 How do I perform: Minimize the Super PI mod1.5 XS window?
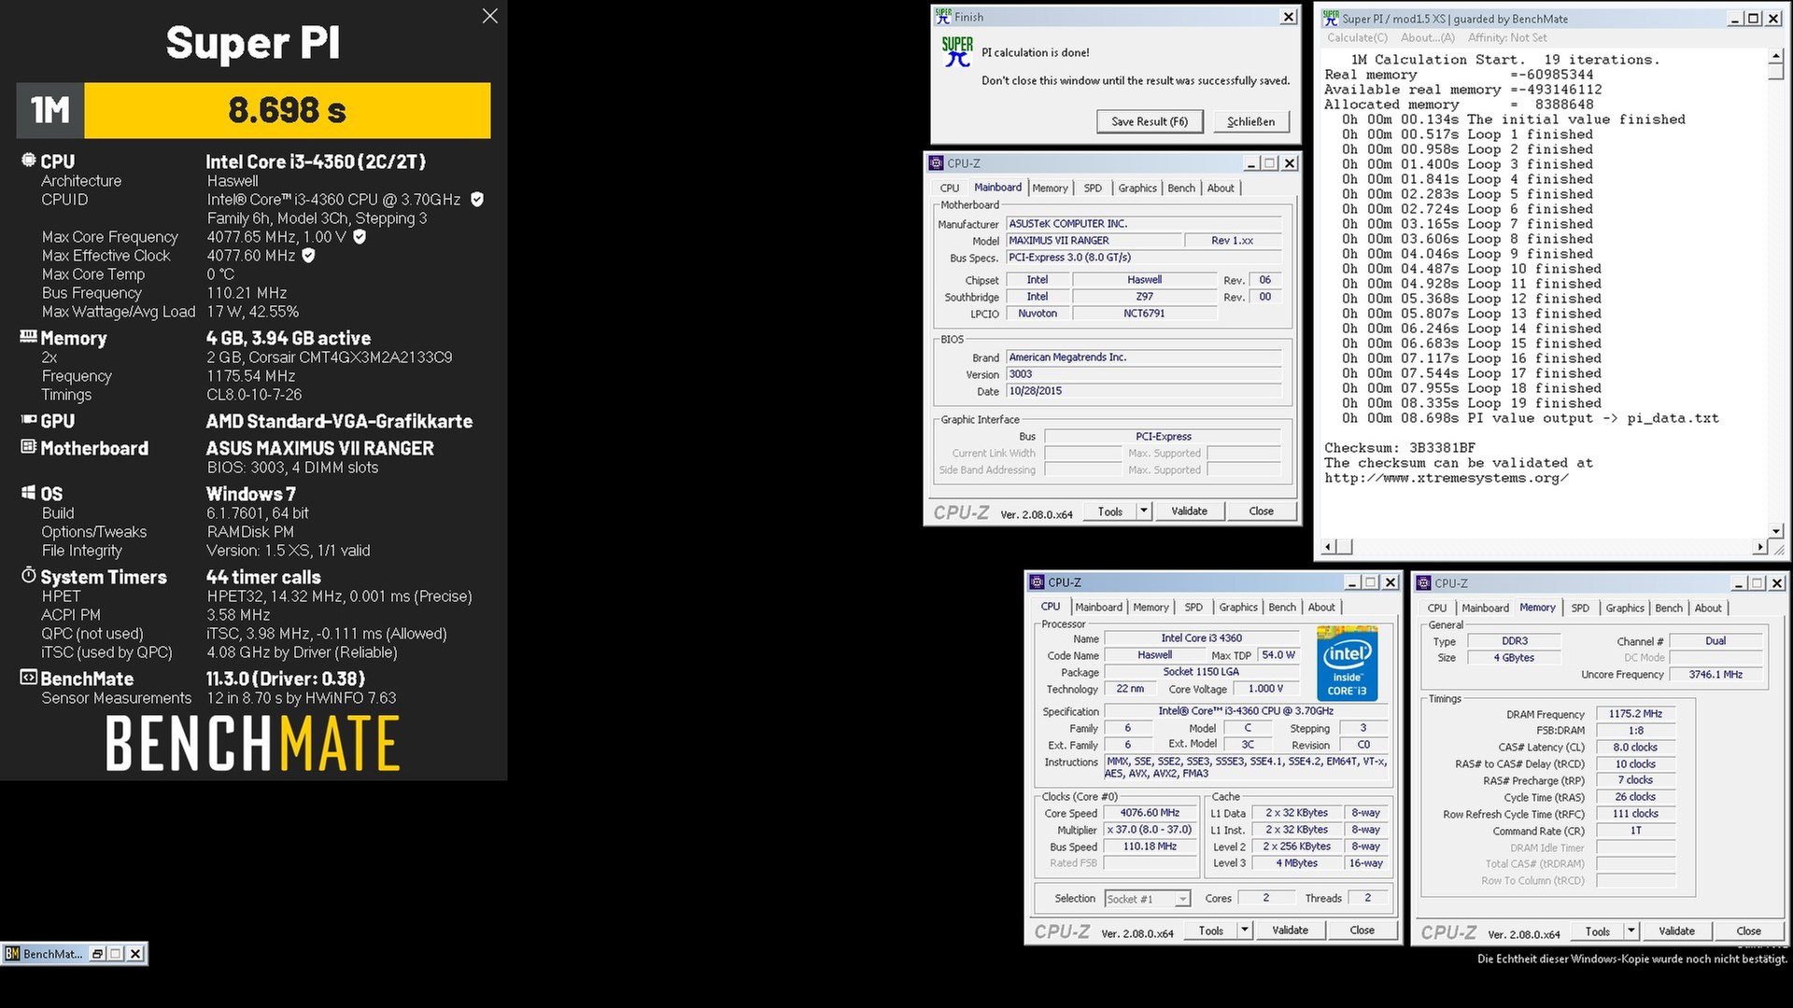coord(1735,19)
